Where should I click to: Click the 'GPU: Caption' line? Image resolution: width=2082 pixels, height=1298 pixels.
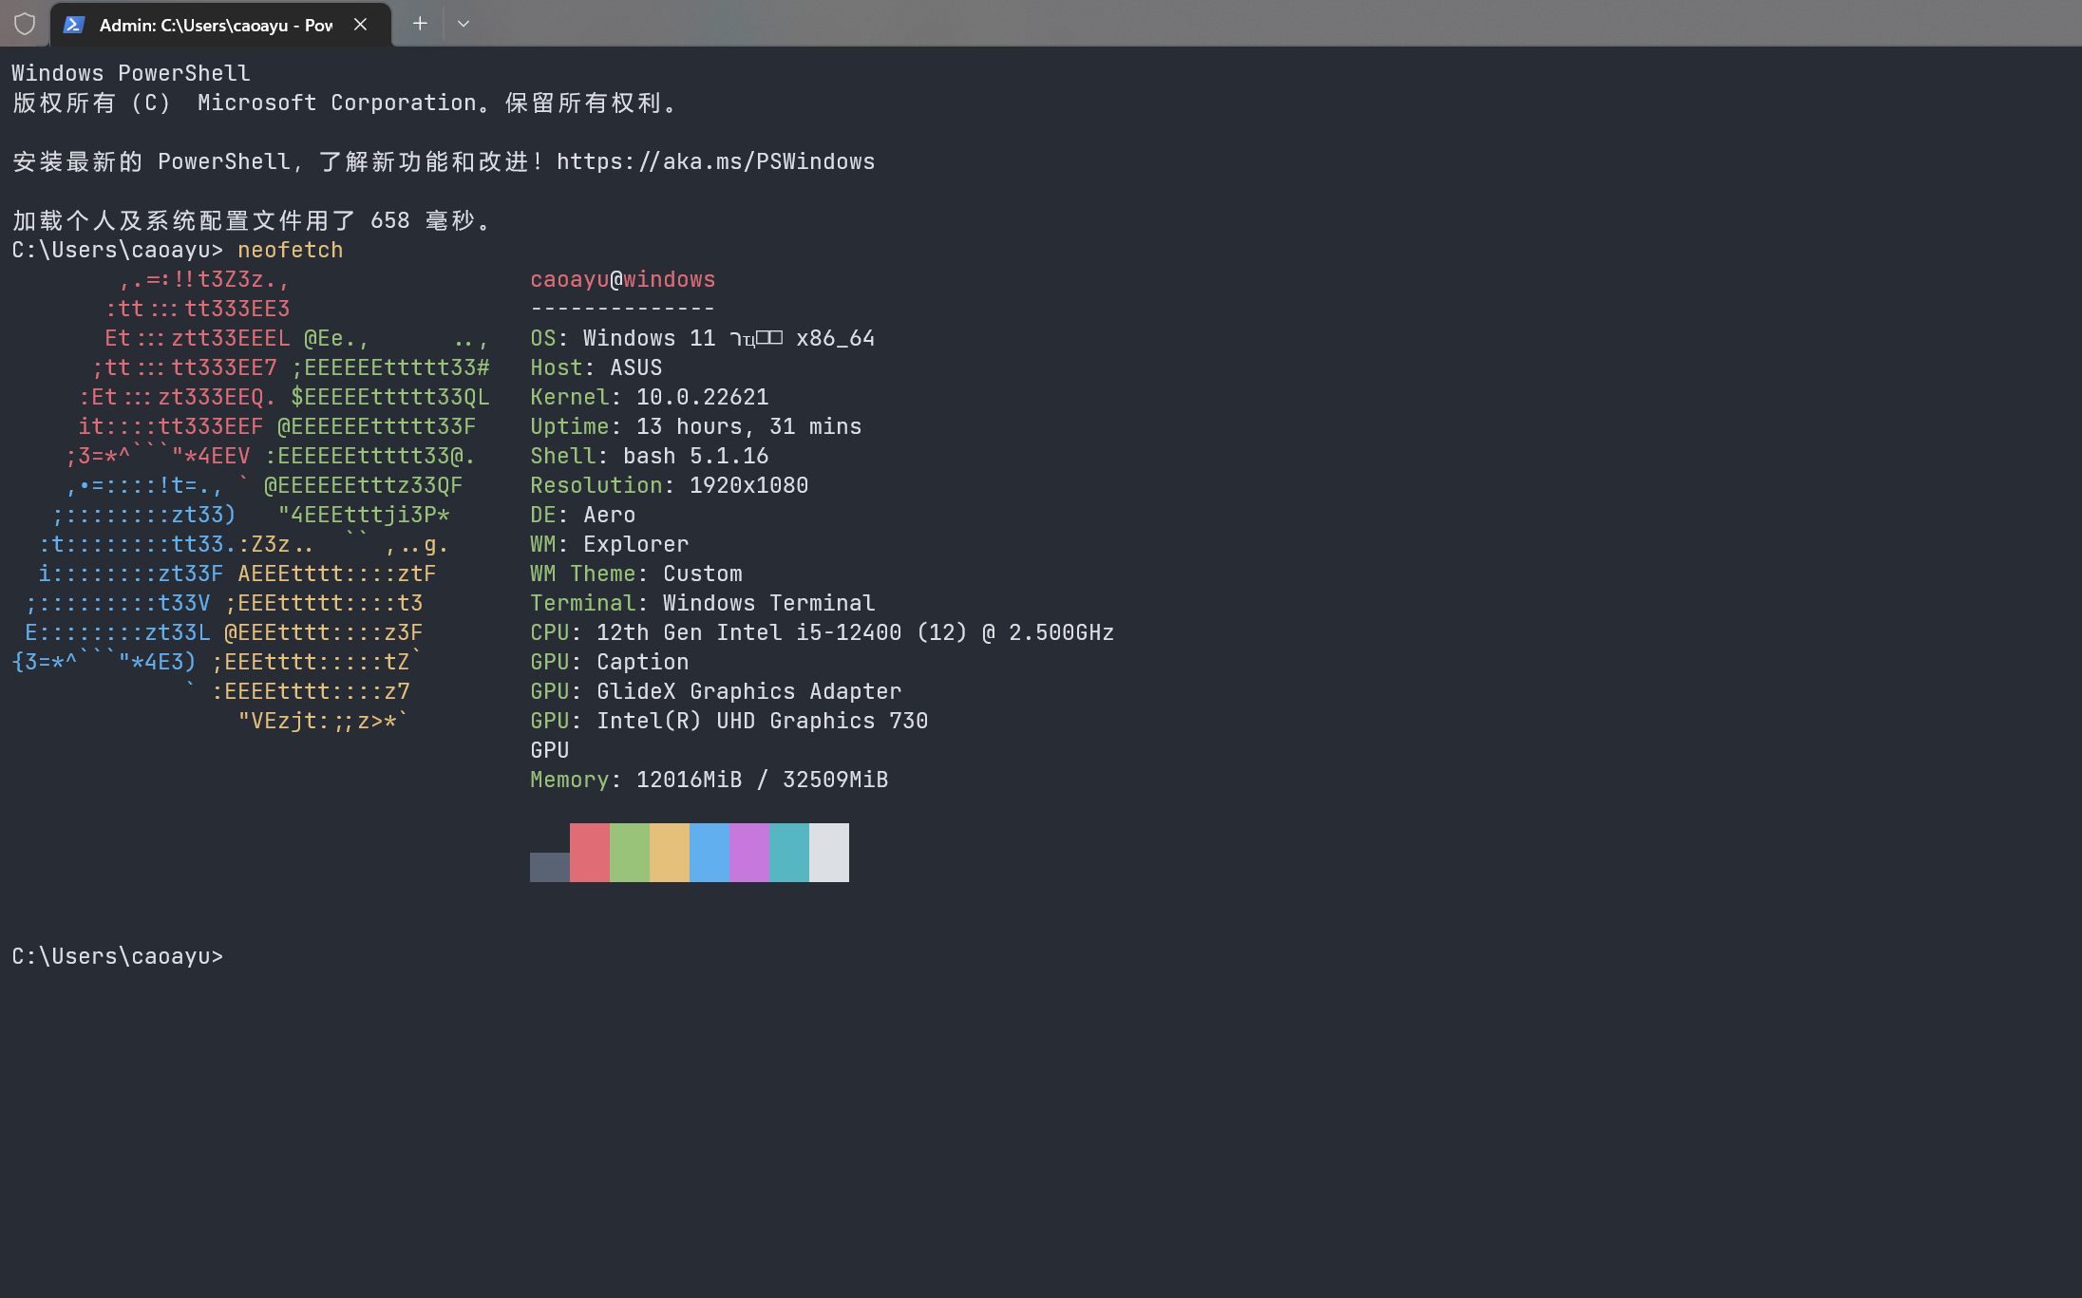pyautogui.click(x=610, y=662)
